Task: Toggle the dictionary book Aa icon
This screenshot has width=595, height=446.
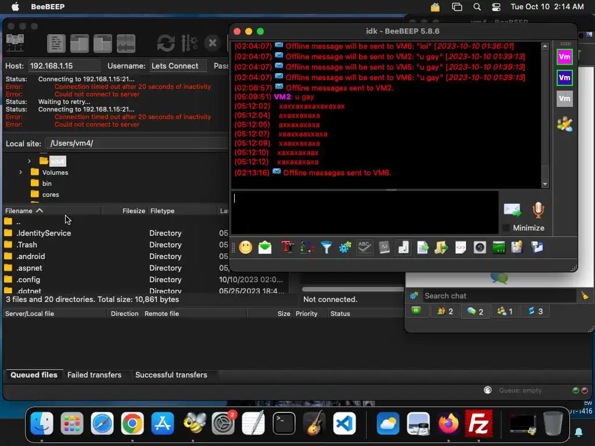Action: coord(384,247)
